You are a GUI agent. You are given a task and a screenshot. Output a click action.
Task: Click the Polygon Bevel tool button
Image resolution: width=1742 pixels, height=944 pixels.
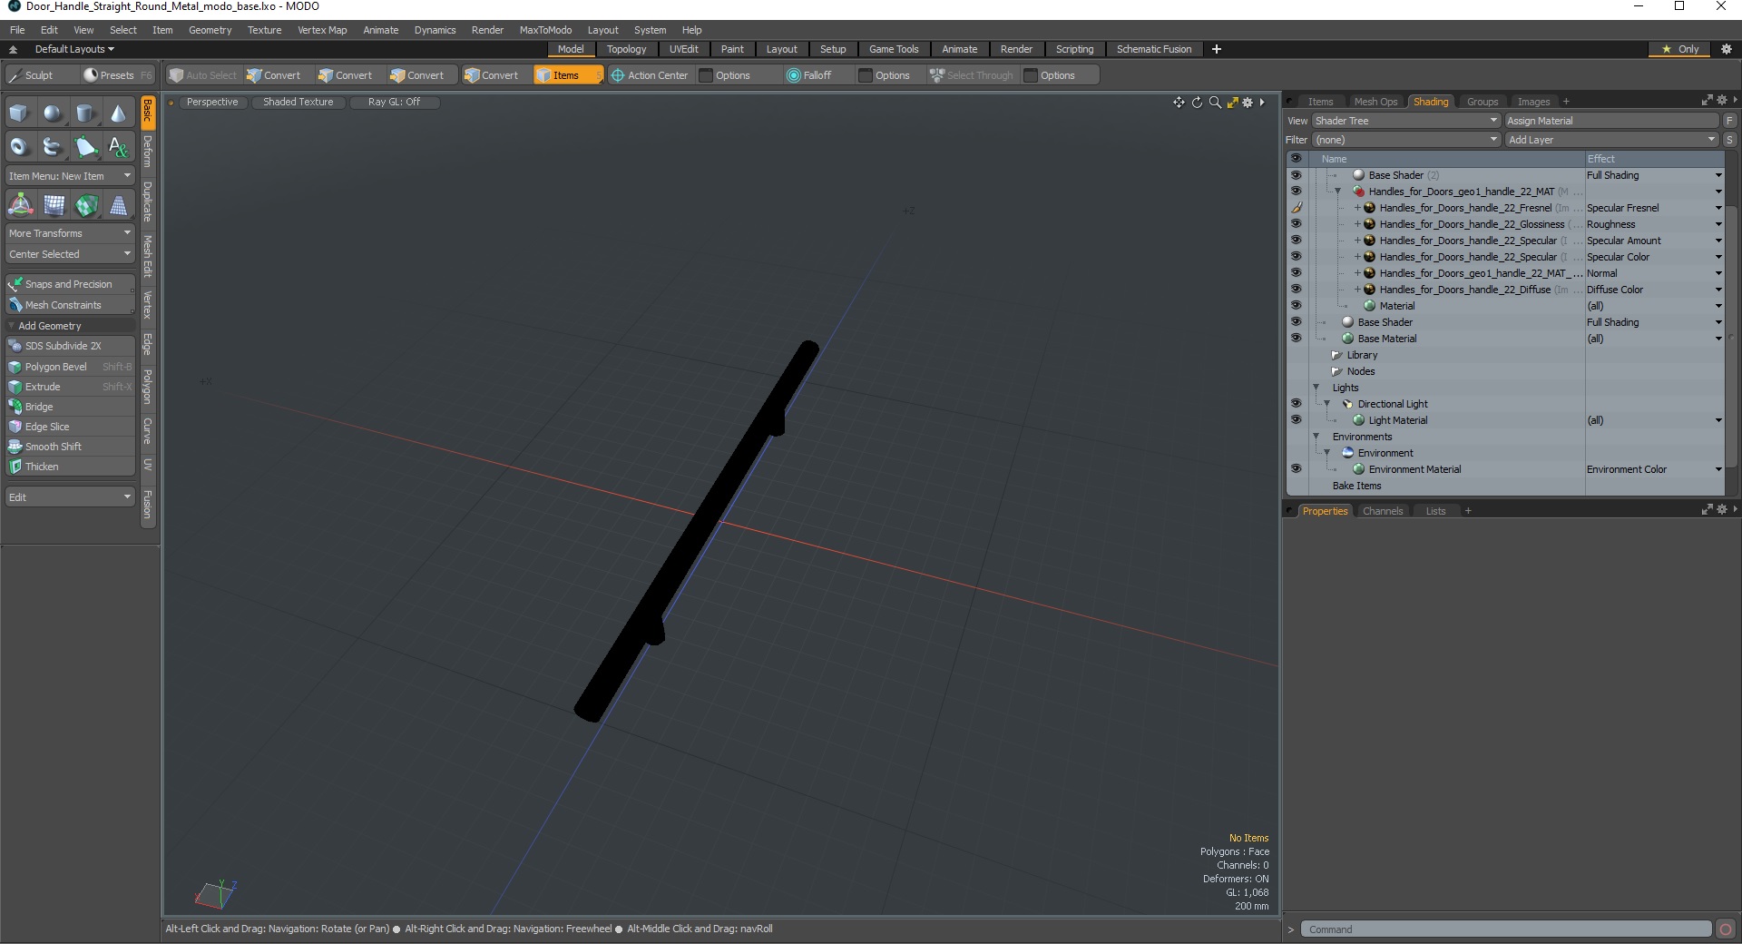(70, 367)
